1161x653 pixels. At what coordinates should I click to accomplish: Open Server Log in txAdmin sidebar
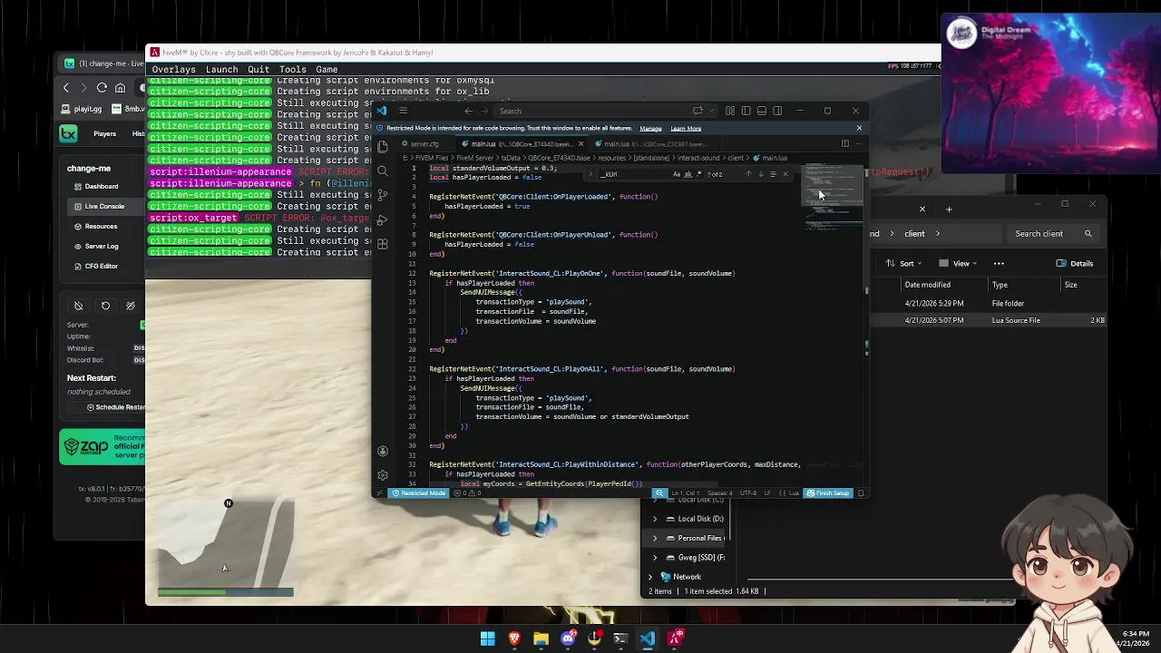95,246
